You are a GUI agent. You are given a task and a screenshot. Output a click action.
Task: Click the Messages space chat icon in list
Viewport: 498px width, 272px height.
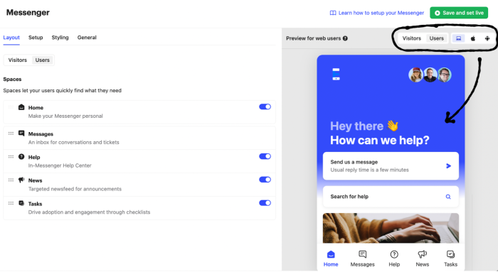pyautogui.click(x=21, y=133)
